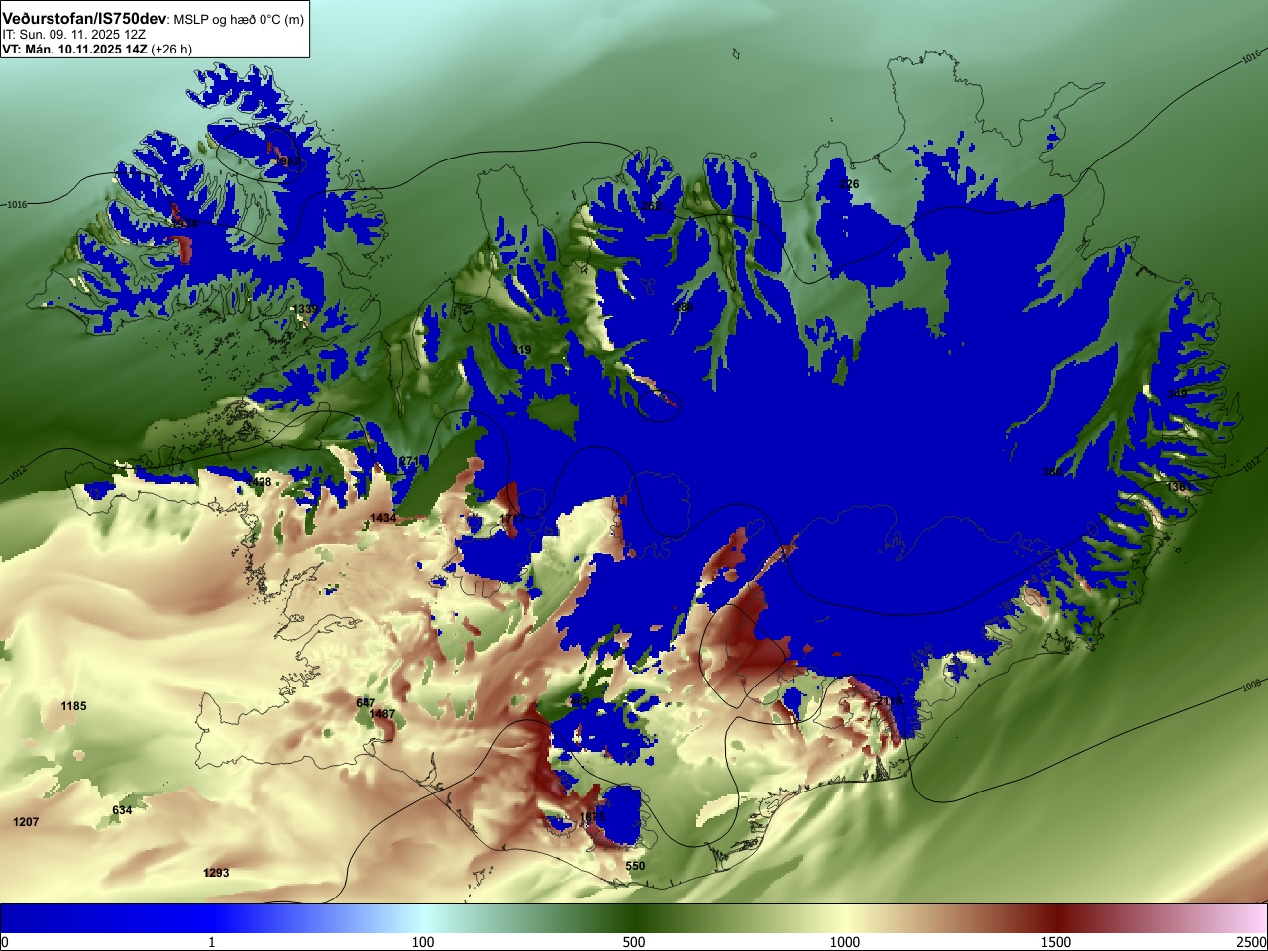Click the dark red band of the color scale
Image resolution: width=1268 pixels, height=951 pixels.
pyautogui.click(x=1056, y=918)
